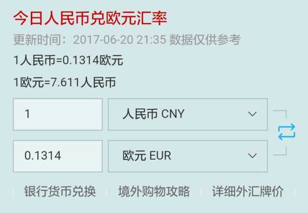The width and height of the screenshot is (308, 213).
Task: Click the 数据仅供参考 disclaimer text
Action: coord(205,39)
